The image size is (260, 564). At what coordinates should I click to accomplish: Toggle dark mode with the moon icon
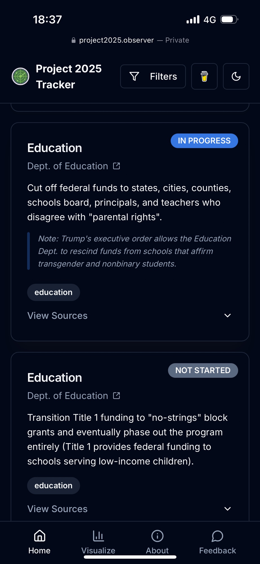coord(236,76)
